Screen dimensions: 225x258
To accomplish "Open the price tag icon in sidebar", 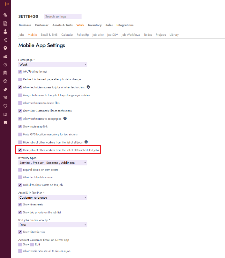I will [x=5, y=90].
